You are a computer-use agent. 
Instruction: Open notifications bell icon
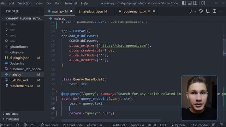tap(221, 125)
